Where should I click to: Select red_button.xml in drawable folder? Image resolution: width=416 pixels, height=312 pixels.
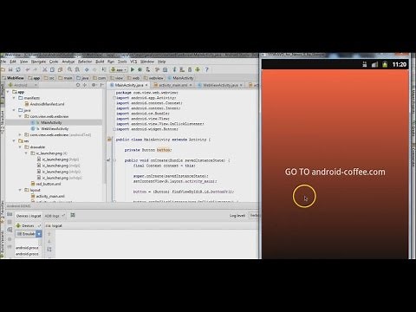46,184
